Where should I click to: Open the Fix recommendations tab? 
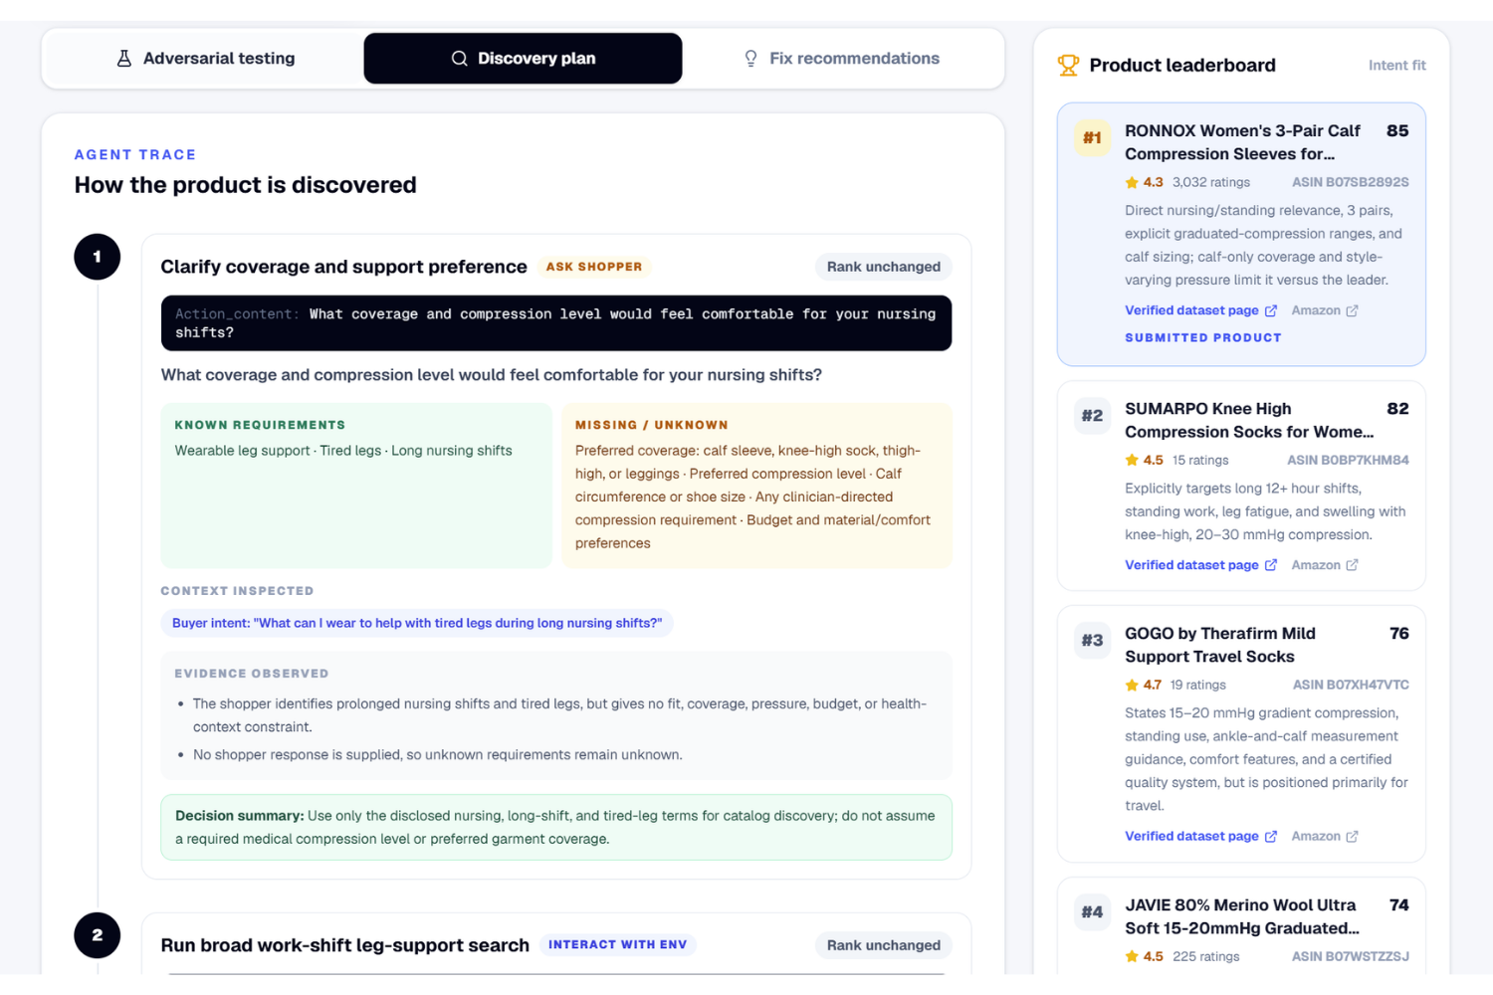[842, 59]
